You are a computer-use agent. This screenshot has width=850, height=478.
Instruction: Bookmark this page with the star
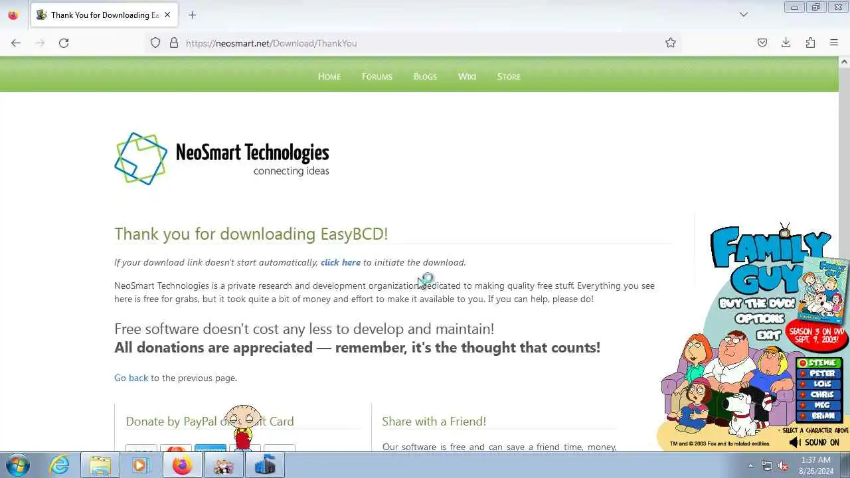(x=671, y=42)
